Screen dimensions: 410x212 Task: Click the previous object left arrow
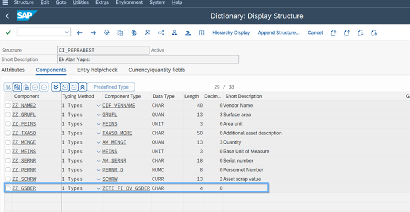(79, 33)
